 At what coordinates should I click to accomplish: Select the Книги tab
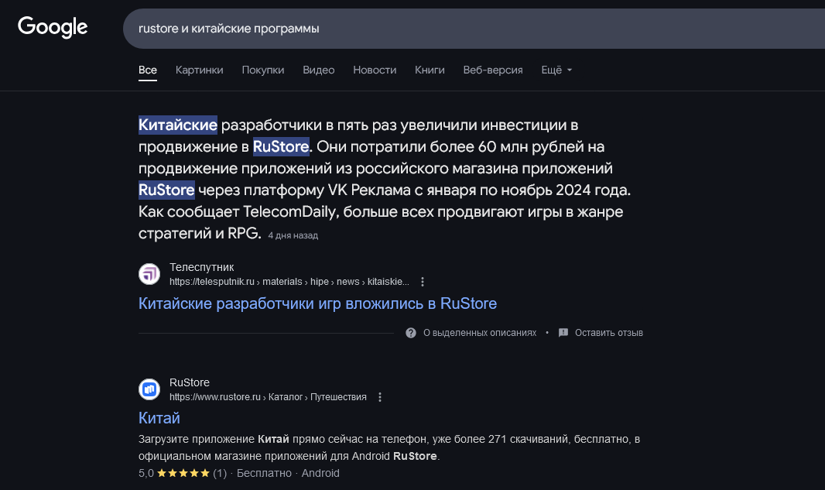430,70
